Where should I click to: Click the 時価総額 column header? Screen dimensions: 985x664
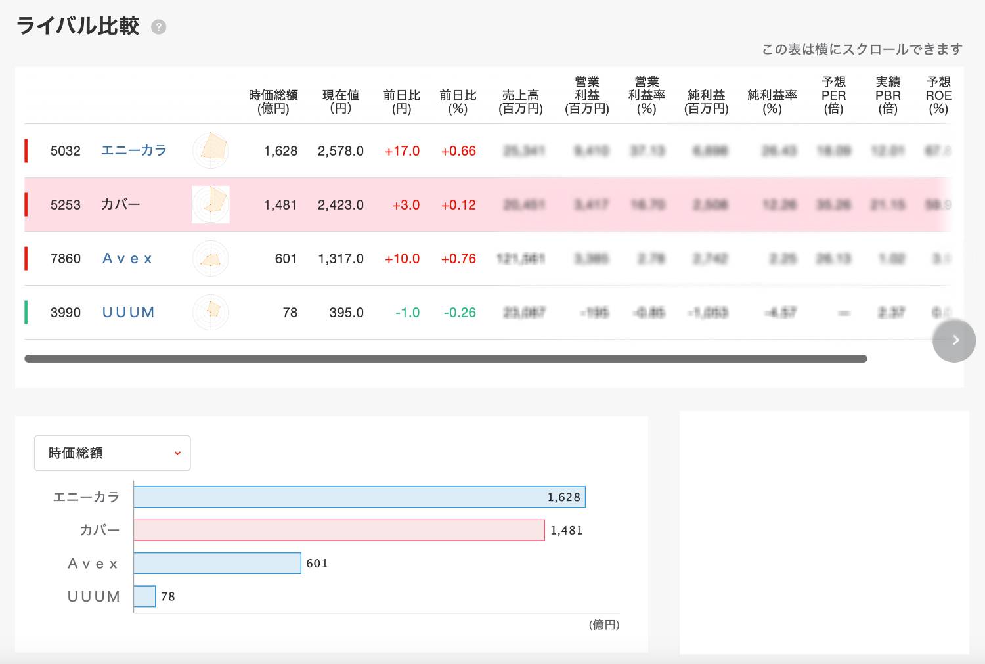(x=273, y=102)
